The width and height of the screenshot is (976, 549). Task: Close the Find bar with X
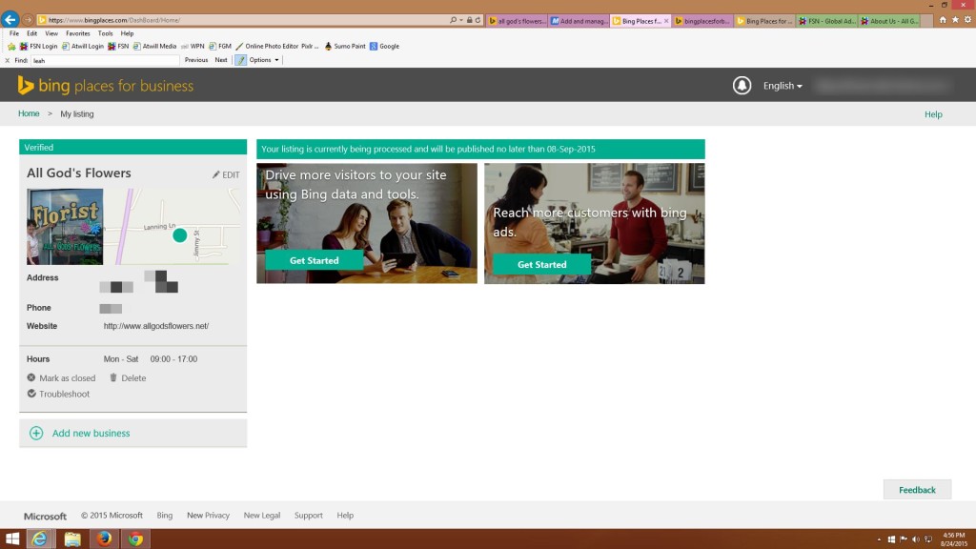(8, 60)
